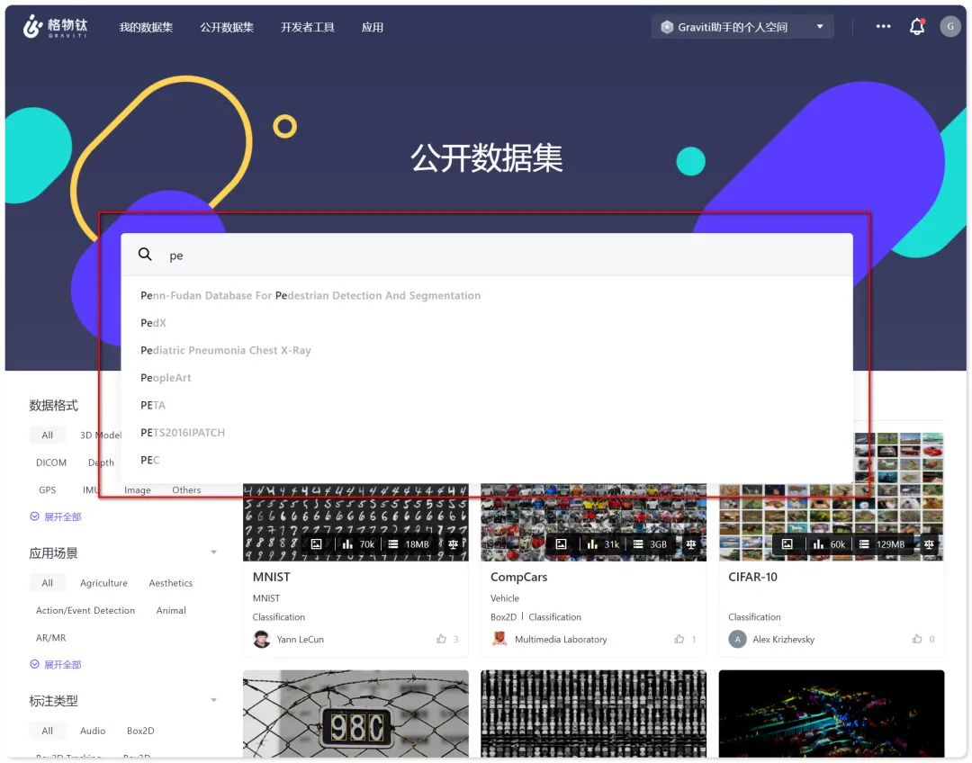Open the 980 license plate thumbnail
Image resolution: width=972 pixels, height=763 pixels.
tap(355, 713)
